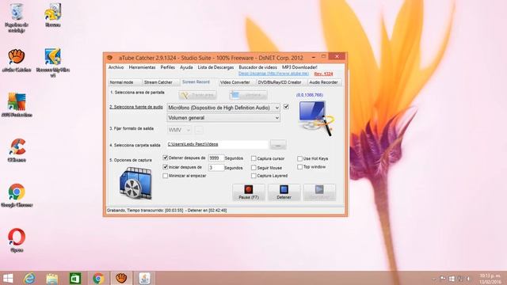507x285 pixels.
Task: Click the aTube Catcher title bar logo
Action: [110, 58]
